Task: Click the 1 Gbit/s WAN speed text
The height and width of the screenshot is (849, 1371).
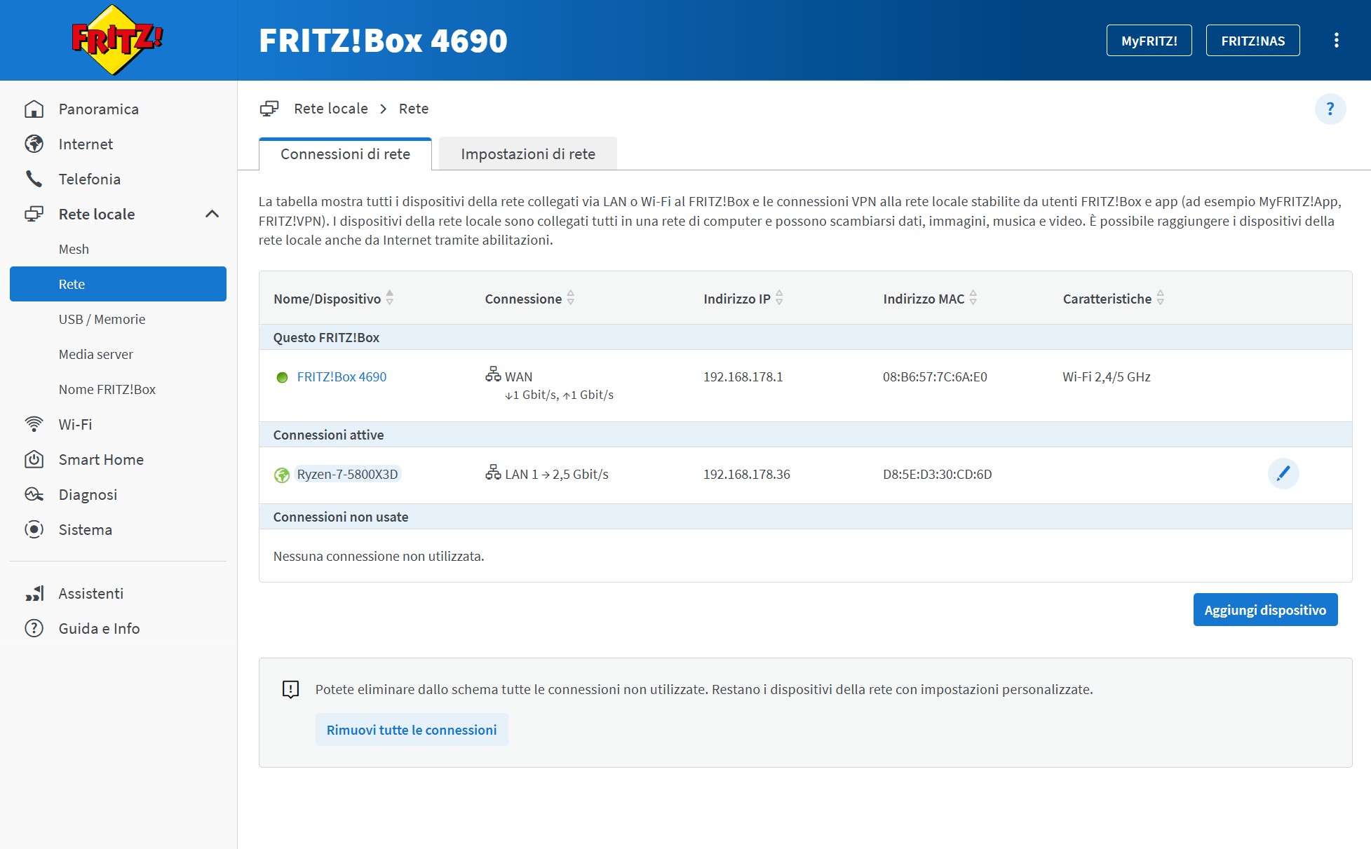Action: [559, 395]
